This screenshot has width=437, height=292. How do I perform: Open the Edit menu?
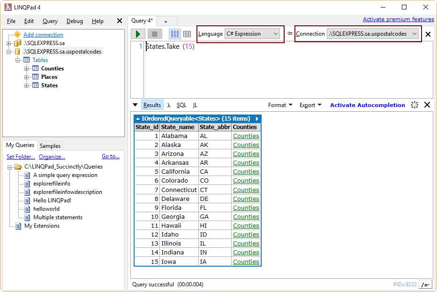point(29,21)
